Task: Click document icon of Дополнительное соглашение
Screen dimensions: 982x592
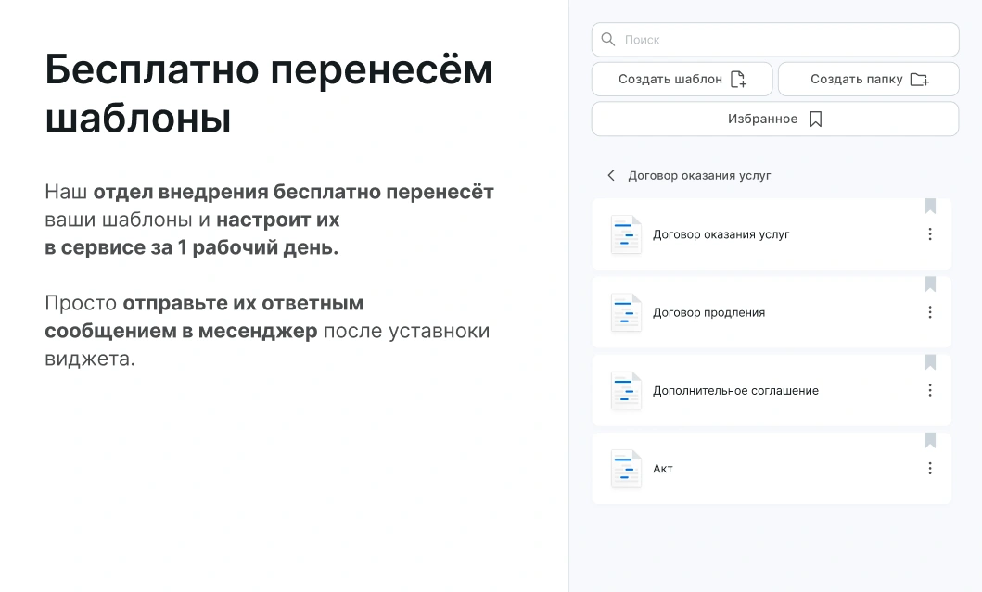Action: (626, 391)
